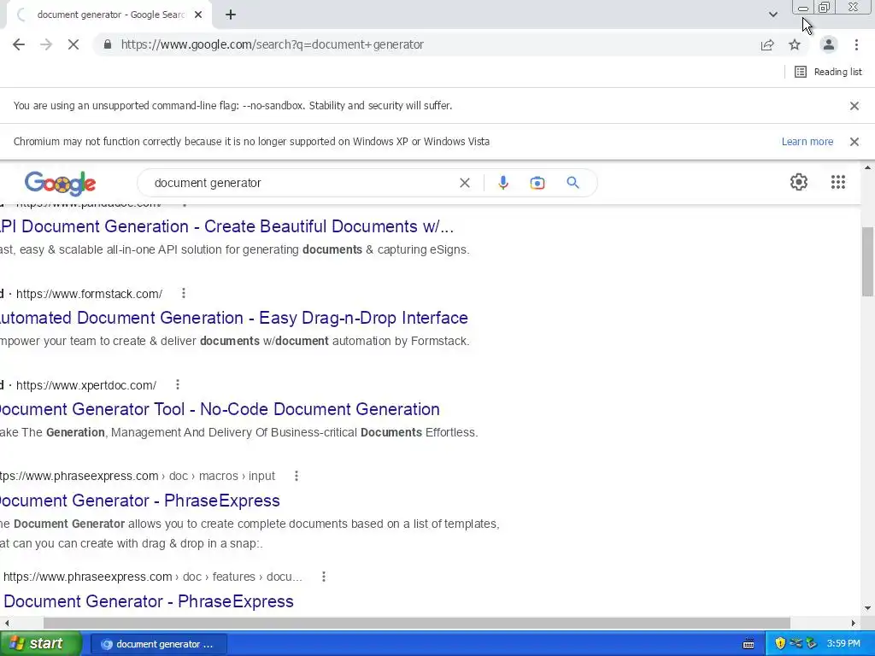Click the https://www.formstack.com/ URL text

[89, 294]
